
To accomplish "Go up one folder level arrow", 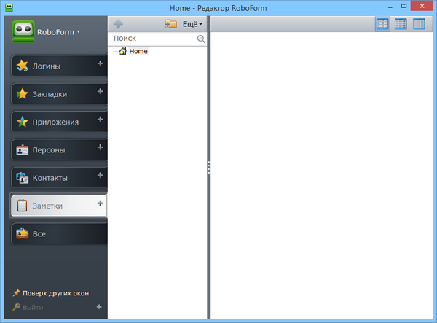I will (118, 24).
